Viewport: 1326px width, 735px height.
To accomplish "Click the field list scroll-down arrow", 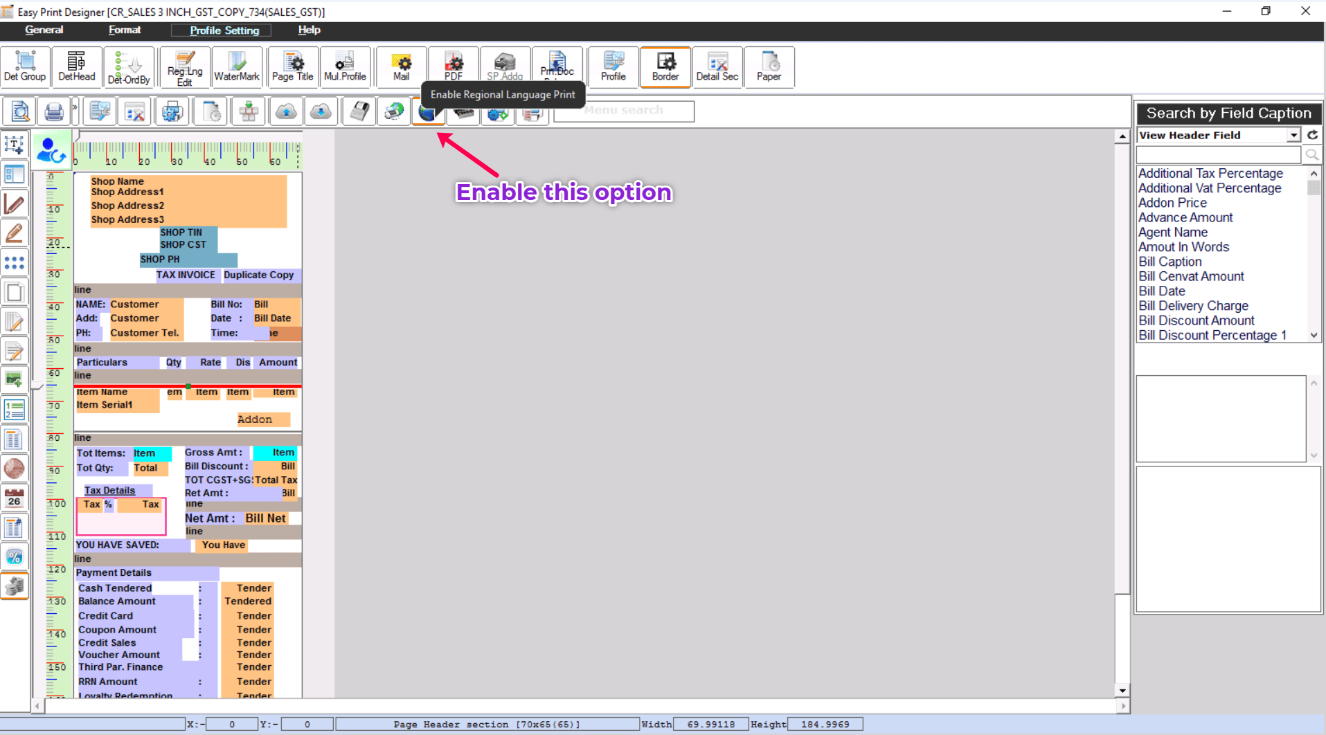I will pyautogui.click(x=1314, y=335).
